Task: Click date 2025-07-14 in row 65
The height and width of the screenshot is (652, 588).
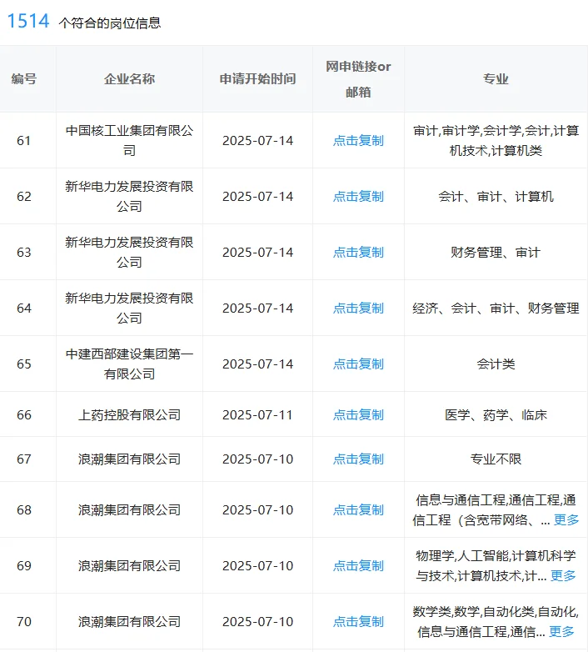Action: 257,364
